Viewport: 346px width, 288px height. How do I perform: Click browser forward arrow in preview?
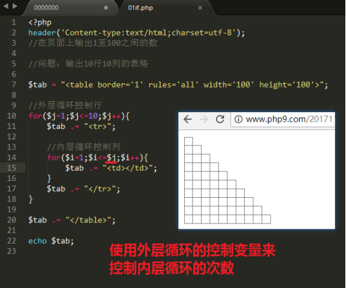[204, 119]
